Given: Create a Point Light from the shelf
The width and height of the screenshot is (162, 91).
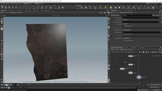Looking at the screenshot, I should click(82, 8).
